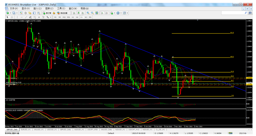256x136 pixels.
Task: Open the Periods clock icon
Action: 118,13
